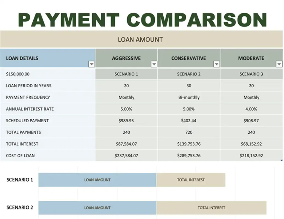
Task: Click the blue LOAN AMOUNT bar for Scenario 1
Action: pos(97,180)
